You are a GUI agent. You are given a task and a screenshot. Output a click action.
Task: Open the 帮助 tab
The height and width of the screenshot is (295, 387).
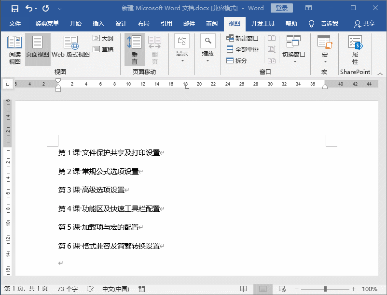291,24
